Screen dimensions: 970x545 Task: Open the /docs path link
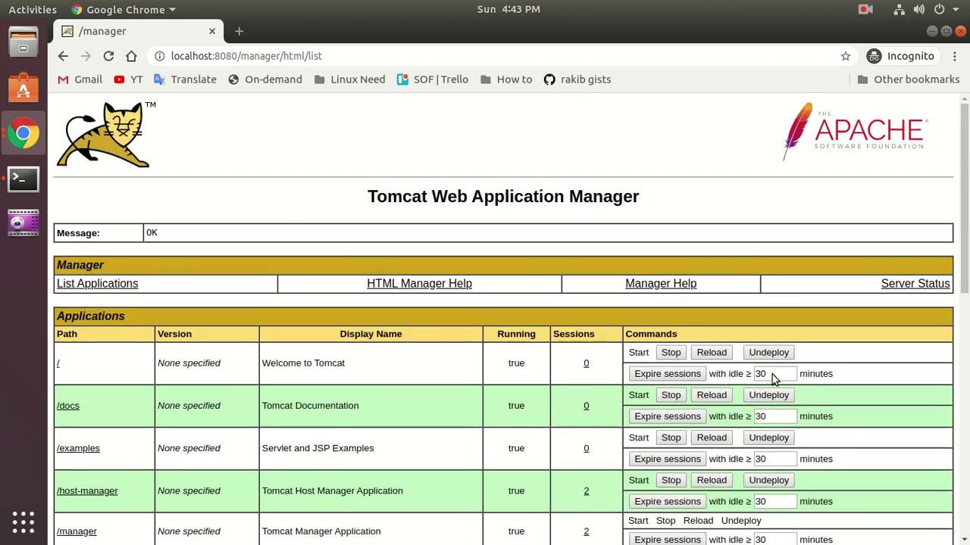(x=67, y=406)
